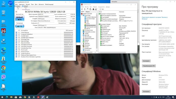The height and width of the screenshot is (99, 176).
Task: Select DMI item in AIDA64 tree
Action: click(86, 20)
